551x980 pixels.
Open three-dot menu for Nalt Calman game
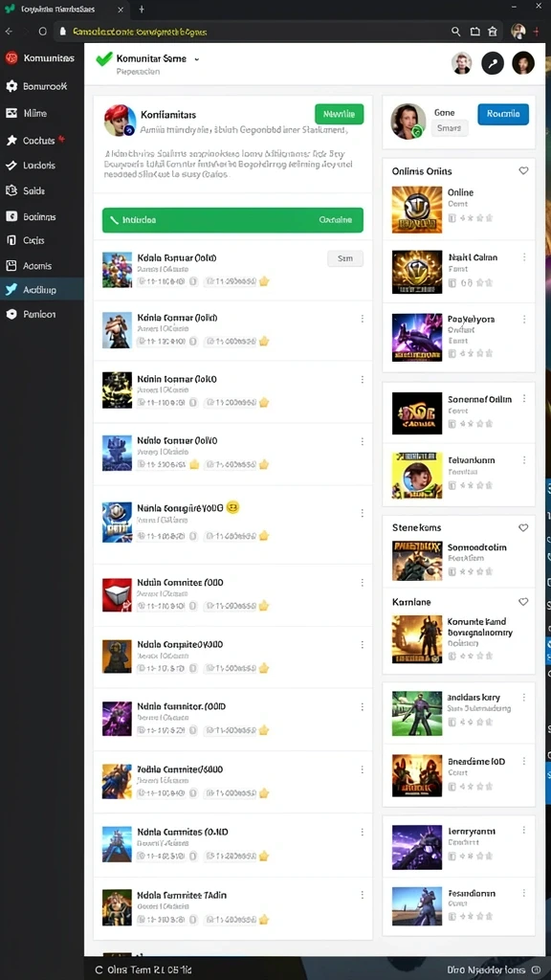524,256
